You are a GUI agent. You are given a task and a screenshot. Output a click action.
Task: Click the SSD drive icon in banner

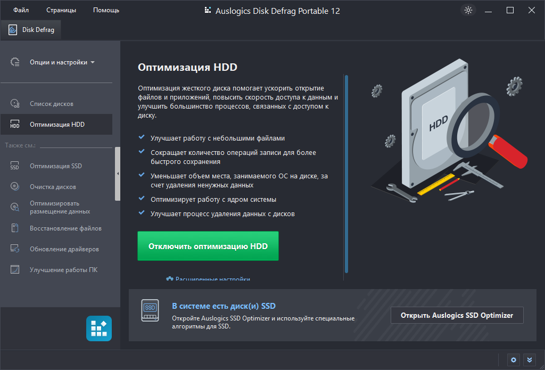(150, 310)
